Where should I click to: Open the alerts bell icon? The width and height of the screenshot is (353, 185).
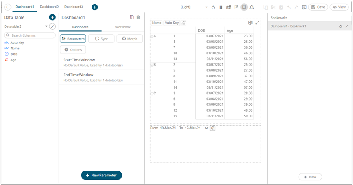click(252, 7)
